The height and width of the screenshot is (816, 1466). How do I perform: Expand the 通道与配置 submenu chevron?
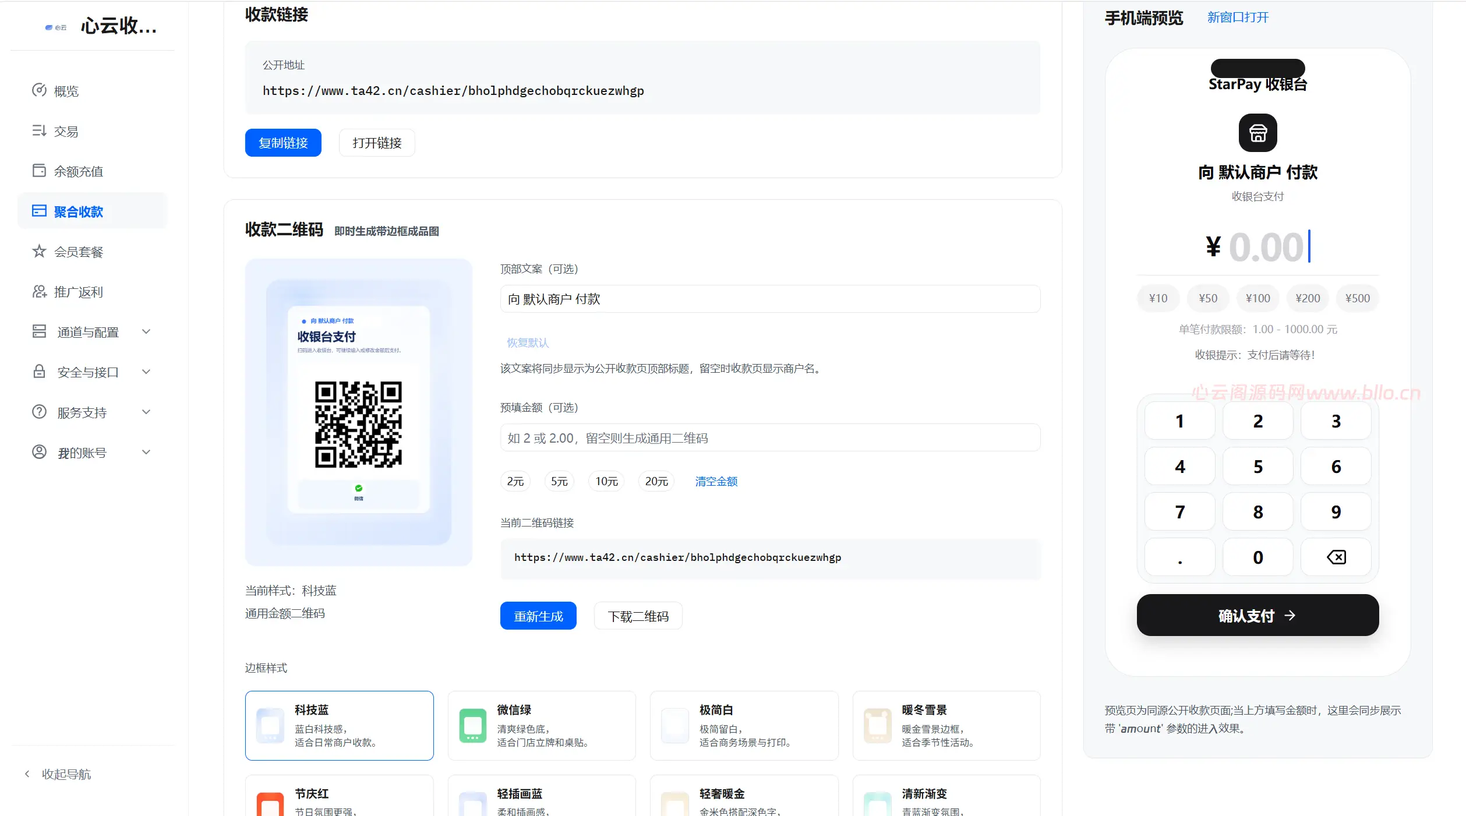(146, 331)
